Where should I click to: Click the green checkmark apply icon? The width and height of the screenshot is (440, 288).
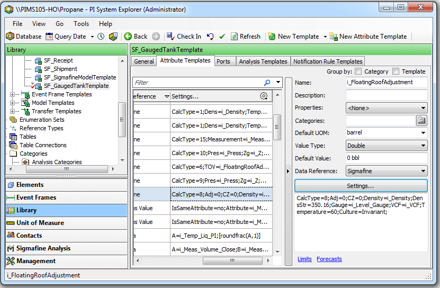click(x=222, y=37)
